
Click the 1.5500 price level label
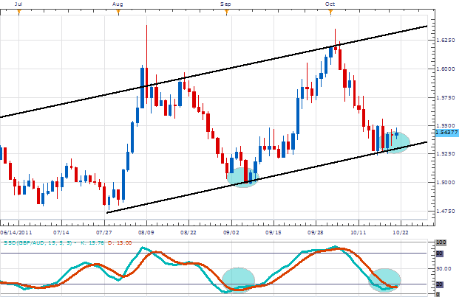click(446, 126)
